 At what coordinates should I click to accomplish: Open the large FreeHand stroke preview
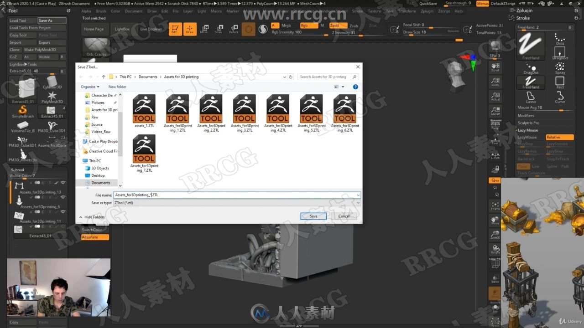click(x=531, y=46)
